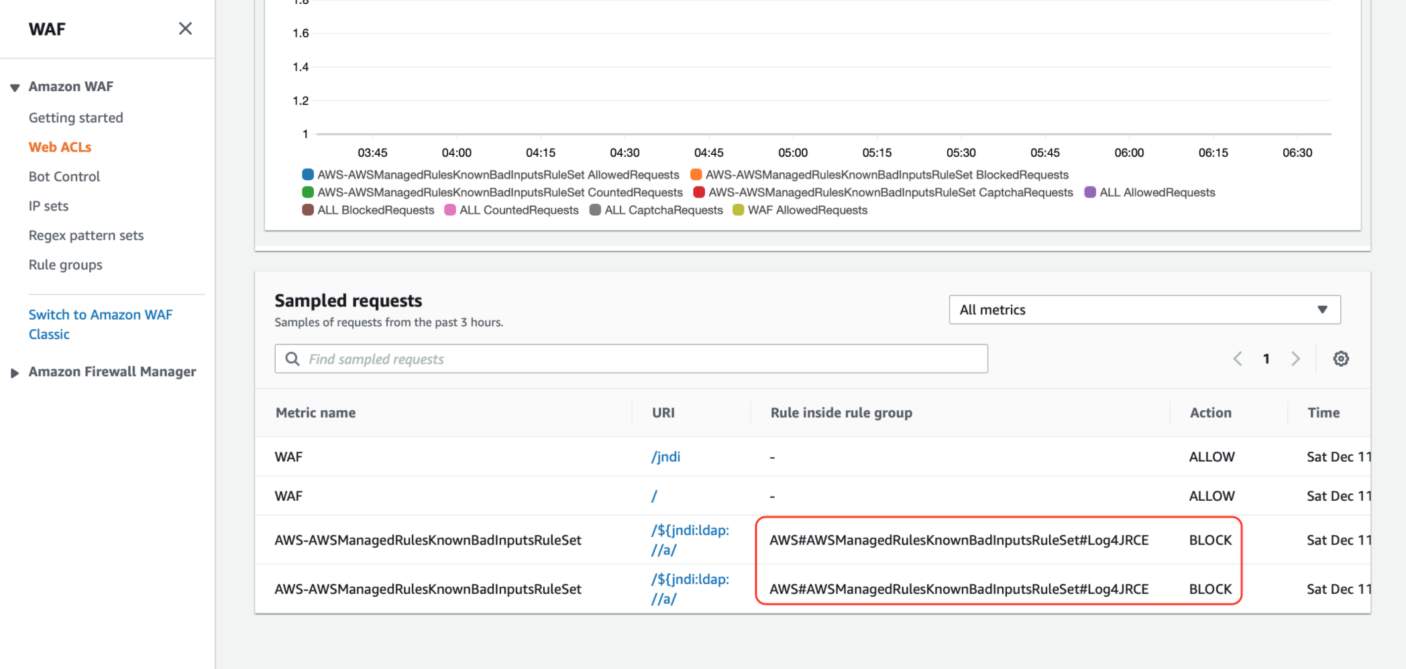Toggle ALL CaptchaRequests gray legend swatch
1406x669 pixels.
(595, 210)
